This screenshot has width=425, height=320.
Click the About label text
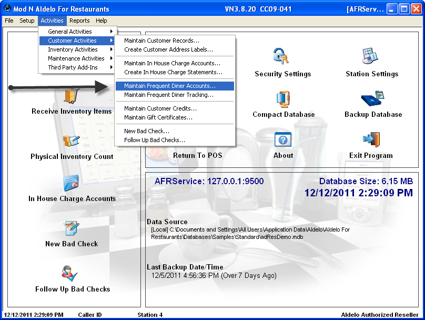click(283, 155)
